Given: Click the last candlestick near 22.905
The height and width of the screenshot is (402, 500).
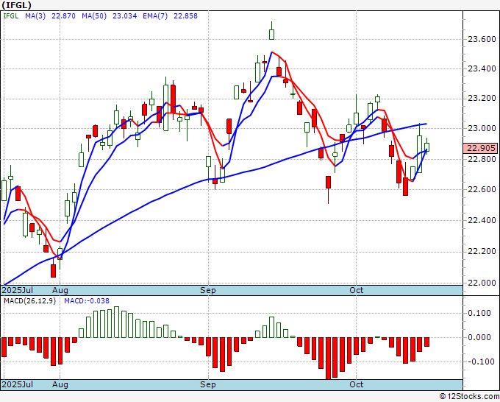Looking at the screenshot, I should (x=427, y=147).
